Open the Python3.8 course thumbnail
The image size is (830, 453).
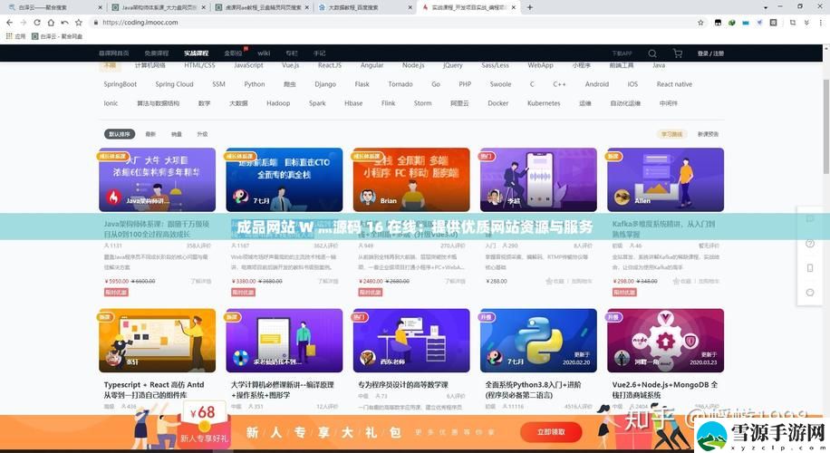(x=538, y=341)
